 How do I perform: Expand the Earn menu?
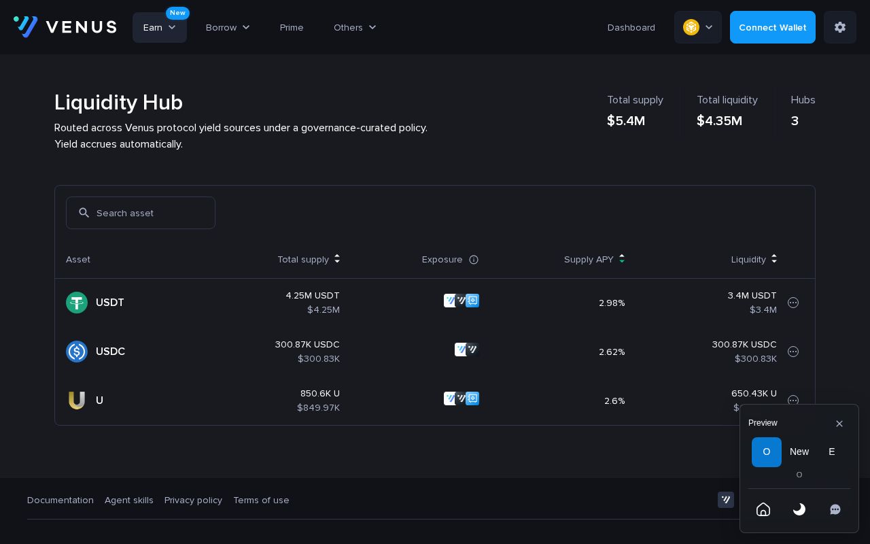[x=160, y=27]
